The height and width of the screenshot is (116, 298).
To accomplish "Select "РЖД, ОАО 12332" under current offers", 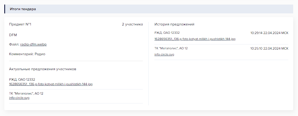I will [x=22, y=80].
